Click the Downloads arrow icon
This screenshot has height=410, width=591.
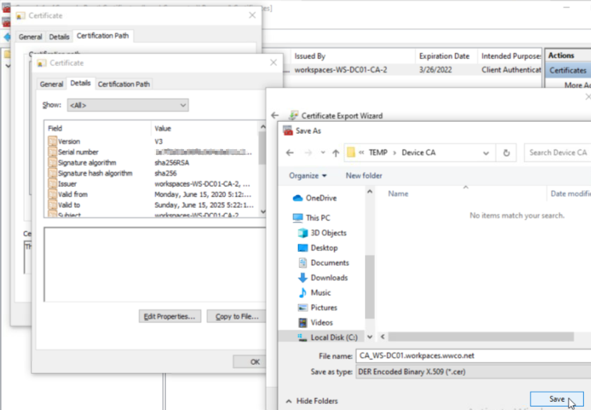pyautogui.click(x=302, y=278)
